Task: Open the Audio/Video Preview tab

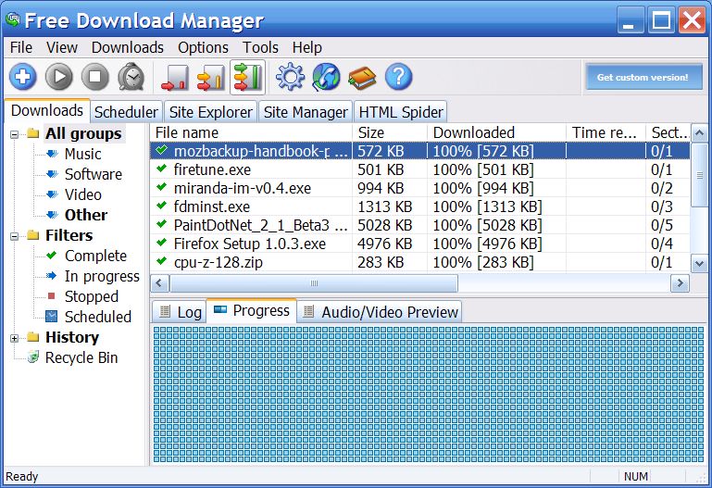Action: (380, 312)
